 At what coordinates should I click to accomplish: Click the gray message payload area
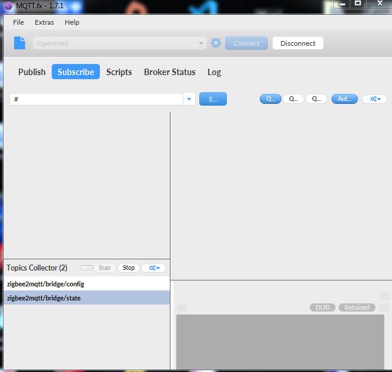click(280, 342)
